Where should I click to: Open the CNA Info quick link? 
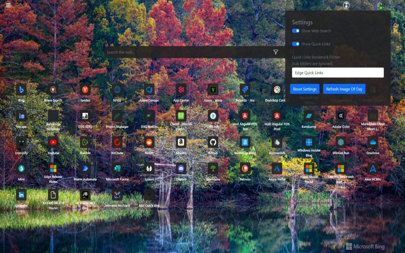click(213, 116)
